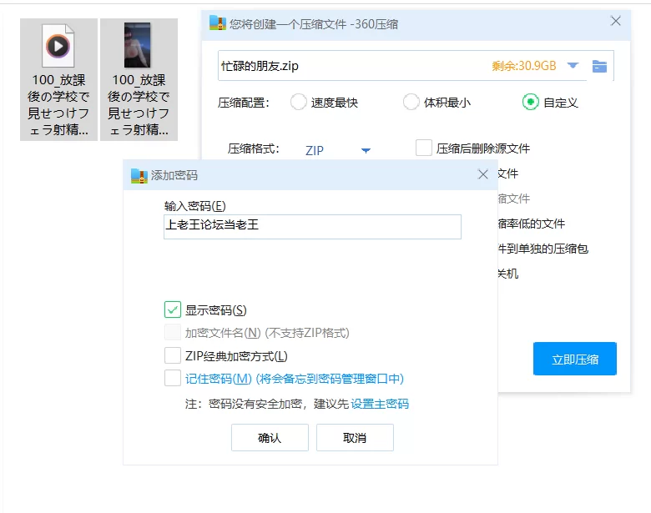Select the 自定义 compression option

530,102
